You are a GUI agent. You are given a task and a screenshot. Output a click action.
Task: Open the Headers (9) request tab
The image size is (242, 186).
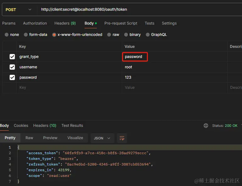coord(65,23)
